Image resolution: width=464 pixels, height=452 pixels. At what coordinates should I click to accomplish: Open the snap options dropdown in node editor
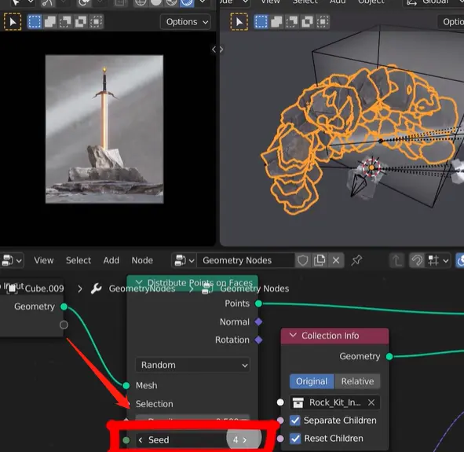(439, 261)
